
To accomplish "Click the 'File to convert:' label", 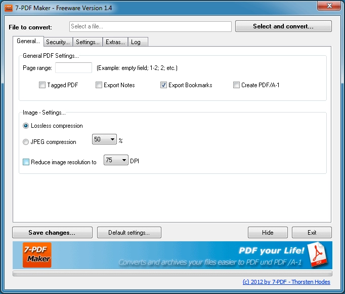I will [x=30, y=27].
